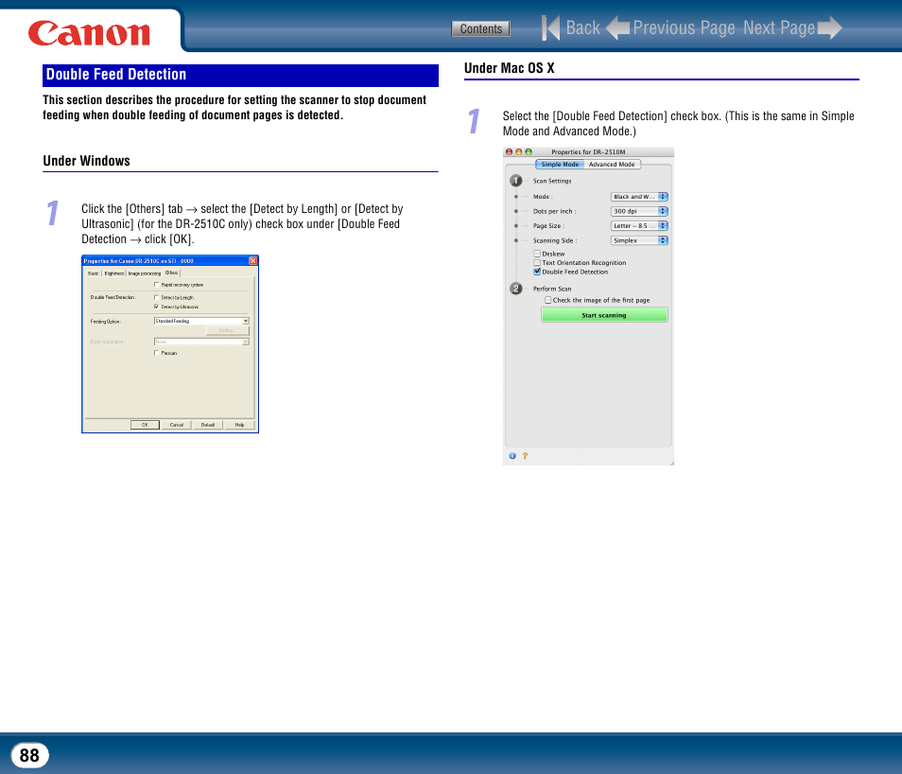902x774 pixels.
Task: Click the Next Page right arrow icon
Action: point(829,27)
